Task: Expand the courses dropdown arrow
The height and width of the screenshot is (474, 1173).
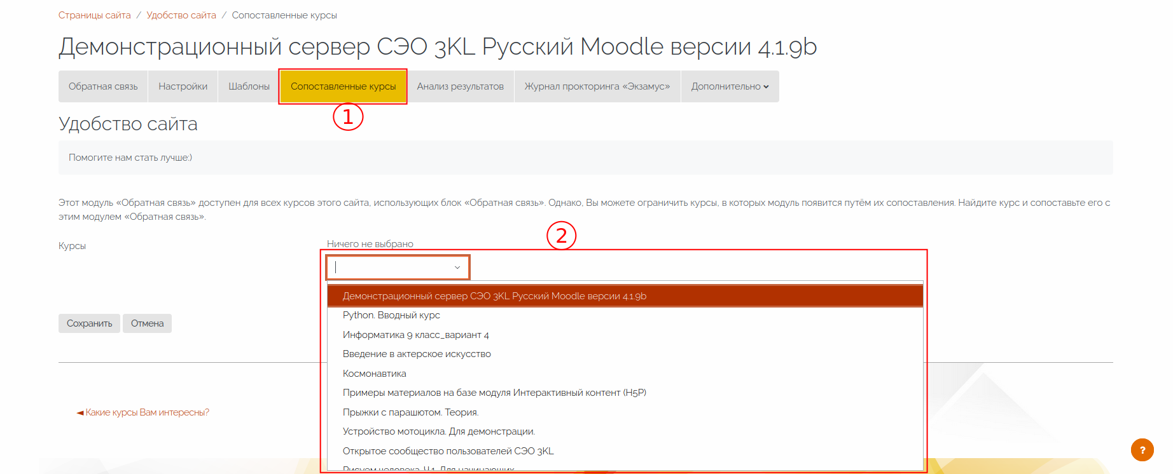Action: [x=457, y=267]
